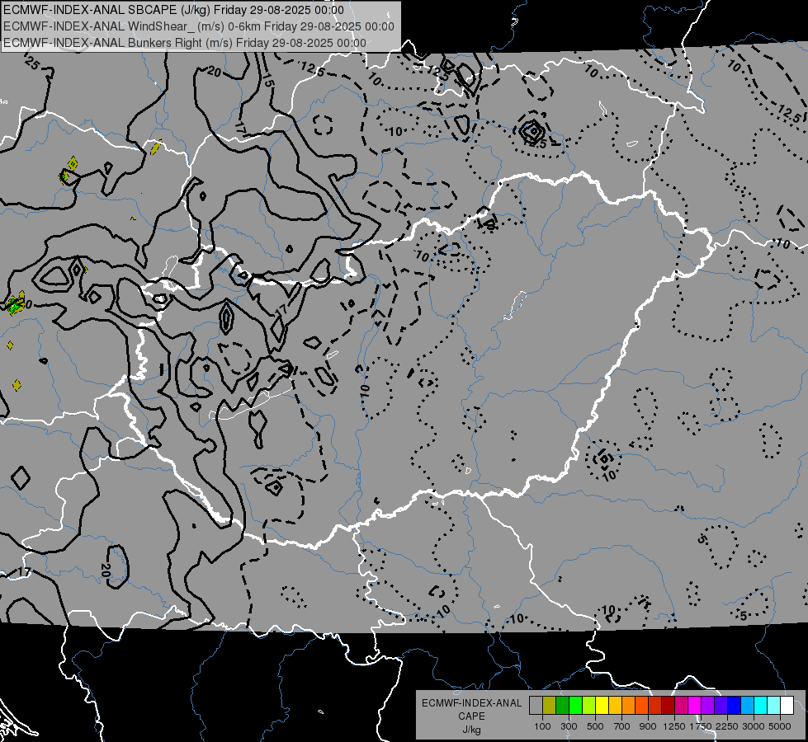Click the 25 contour label at top left

click(x=31, y=63)
